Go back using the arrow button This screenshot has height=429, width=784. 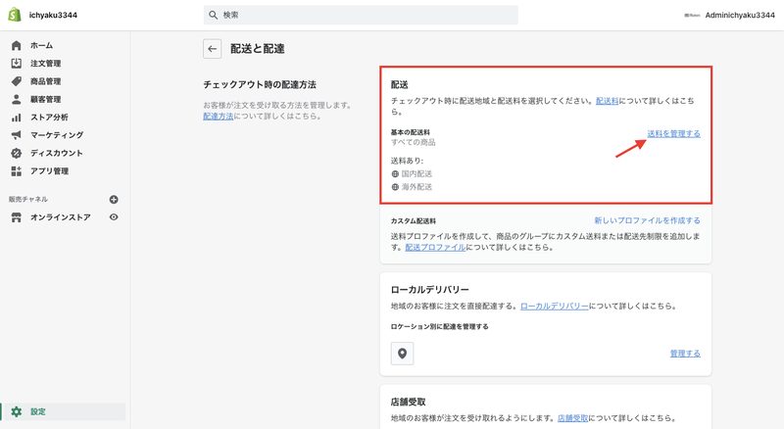click(x=213, y=49)
